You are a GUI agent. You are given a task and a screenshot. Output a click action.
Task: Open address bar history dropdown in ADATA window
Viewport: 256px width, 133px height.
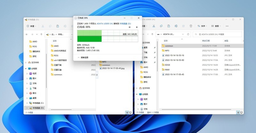[x=183, y=34]
